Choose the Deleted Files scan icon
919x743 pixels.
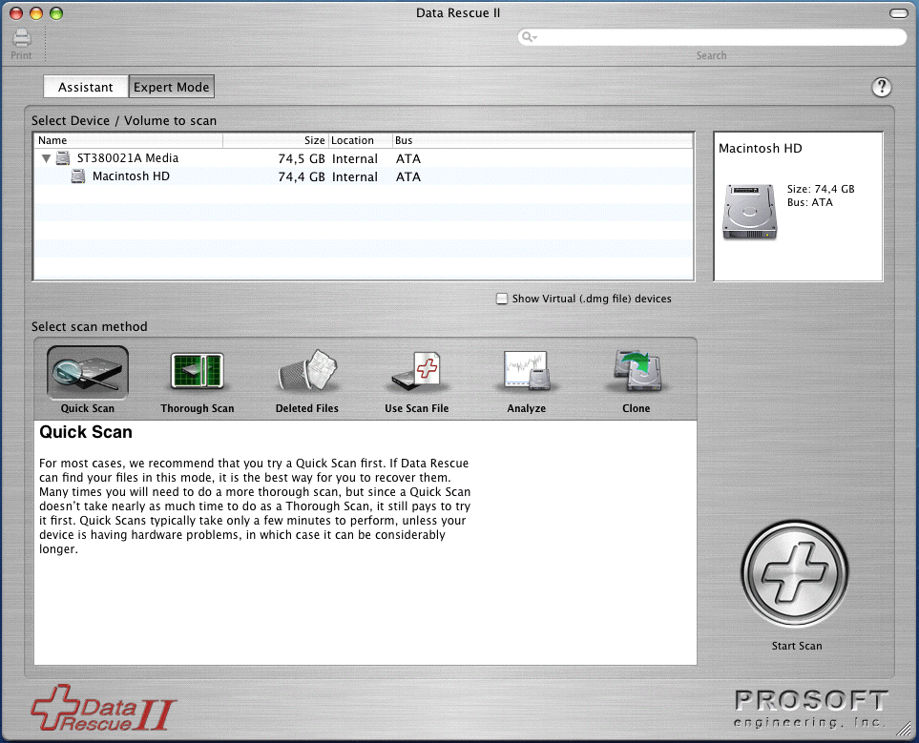coord(306,372)
